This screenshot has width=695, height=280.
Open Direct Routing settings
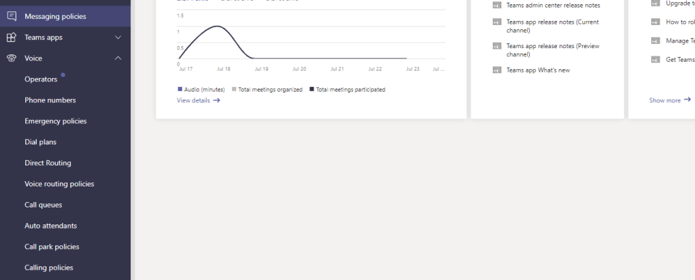(48, 163)
